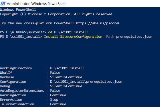Viewport: 160px width, 107px height.
Task: Click the Debug value SilentlyContinue
Action: (x=66, y=86)
